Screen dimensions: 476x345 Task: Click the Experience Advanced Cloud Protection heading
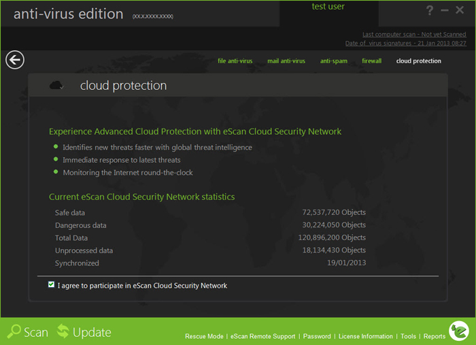point(195,131)
